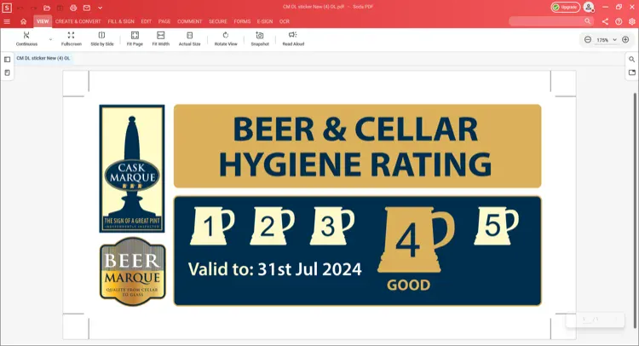Switch to the OCR tab
The image size is (639, 346).
(x=285, y=21)
